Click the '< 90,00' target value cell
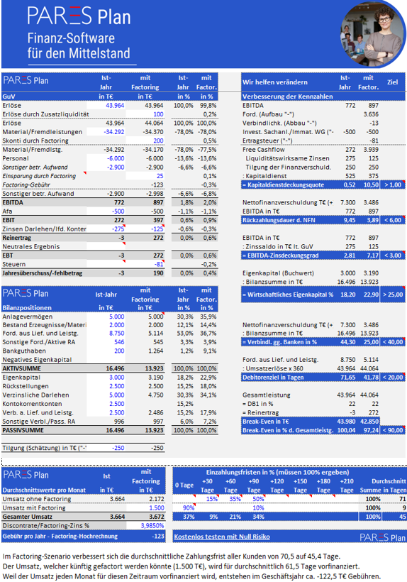 pos(393,431)
